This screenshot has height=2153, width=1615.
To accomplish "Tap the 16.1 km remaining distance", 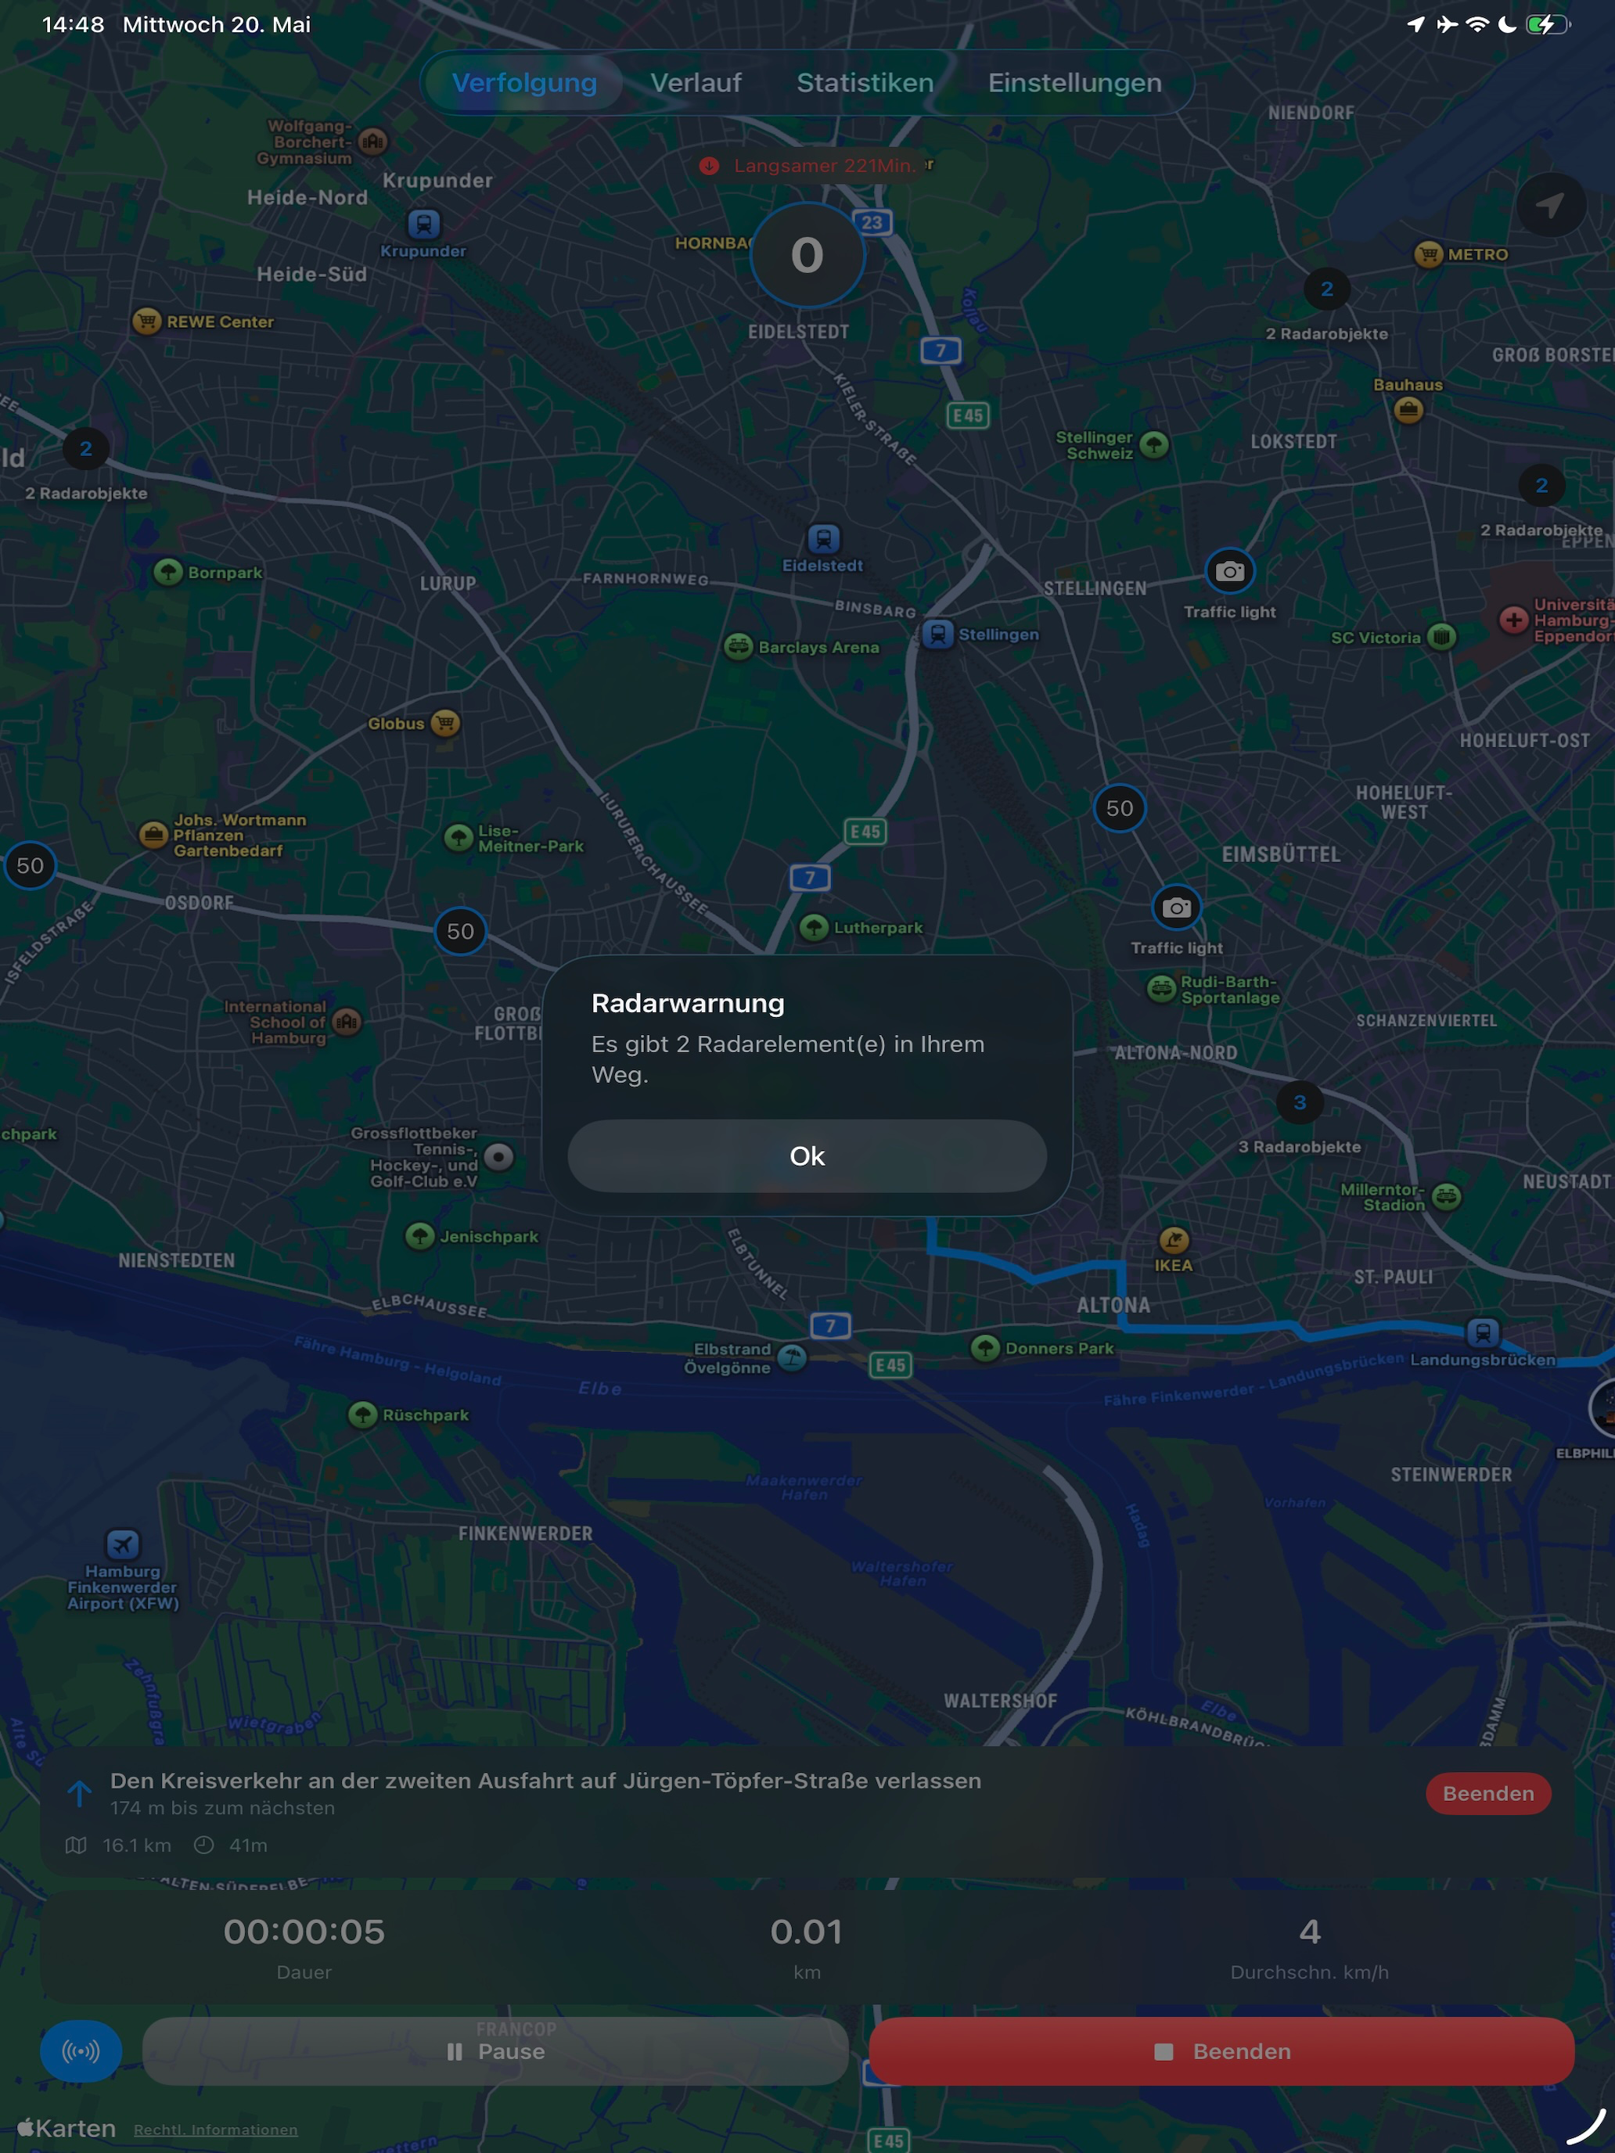I will point(136,1846).
